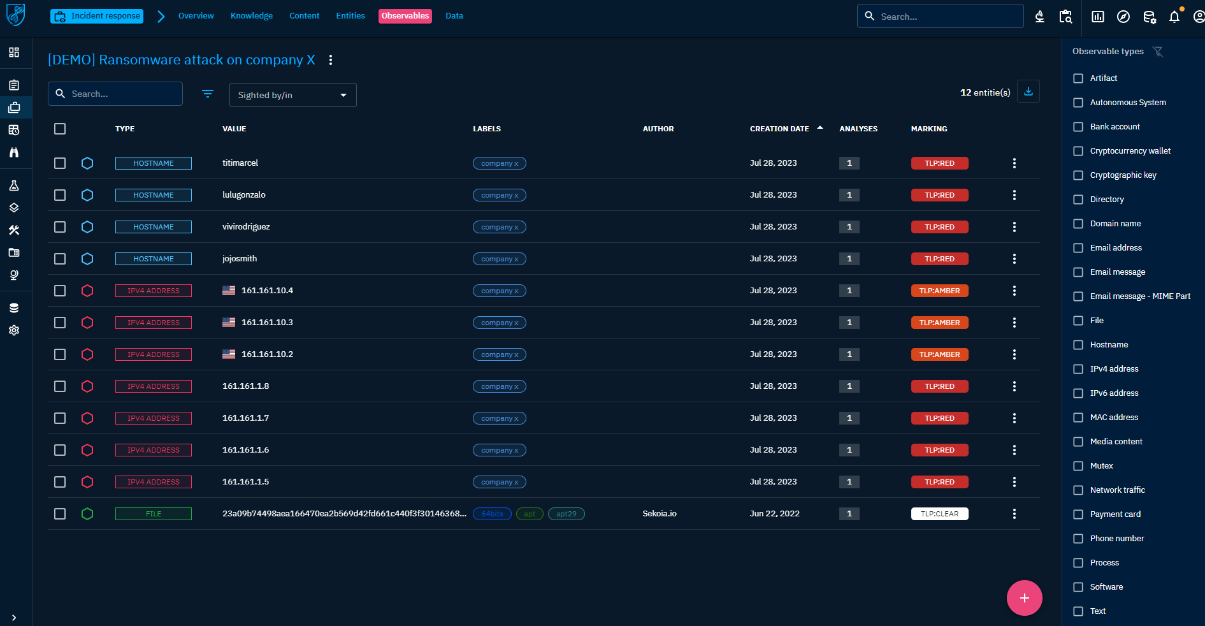
Task: Open settings gear in left sidebar
Action: 14,330
